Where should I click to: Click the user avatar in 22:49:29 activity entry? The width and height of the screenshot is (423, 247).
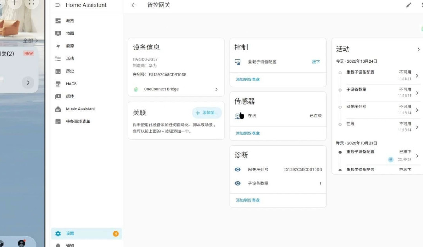[x=390, y=159]
